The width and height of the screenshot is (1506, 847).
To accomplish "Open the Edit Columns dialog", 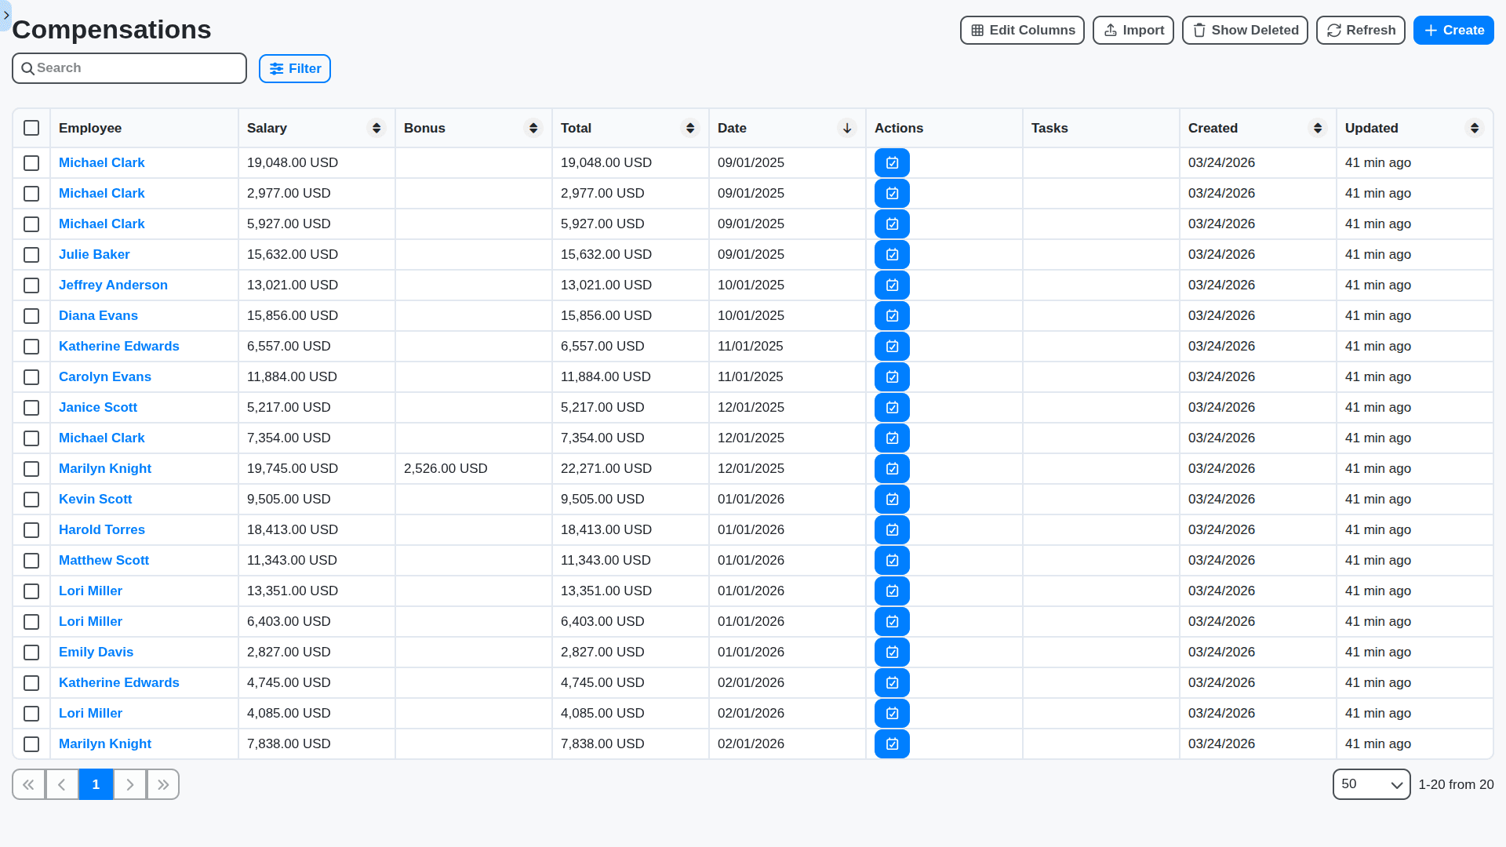I will (x=1022, y=30).
